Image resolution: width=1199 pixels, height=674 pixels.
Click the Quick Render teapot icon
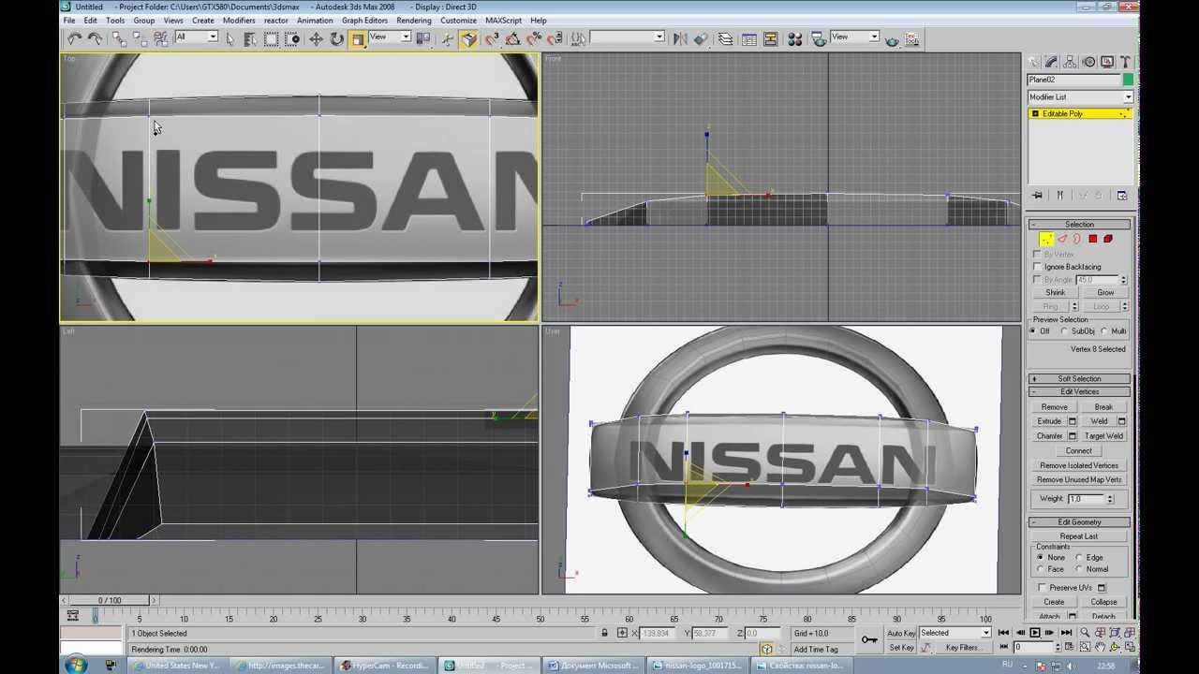[x=892, y=39]
